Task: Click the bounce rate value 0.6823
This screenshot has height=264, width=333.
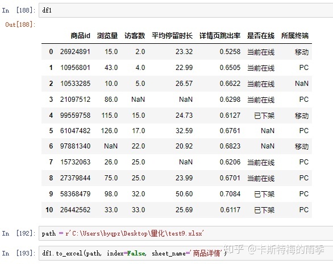Action: coord(230,146)
